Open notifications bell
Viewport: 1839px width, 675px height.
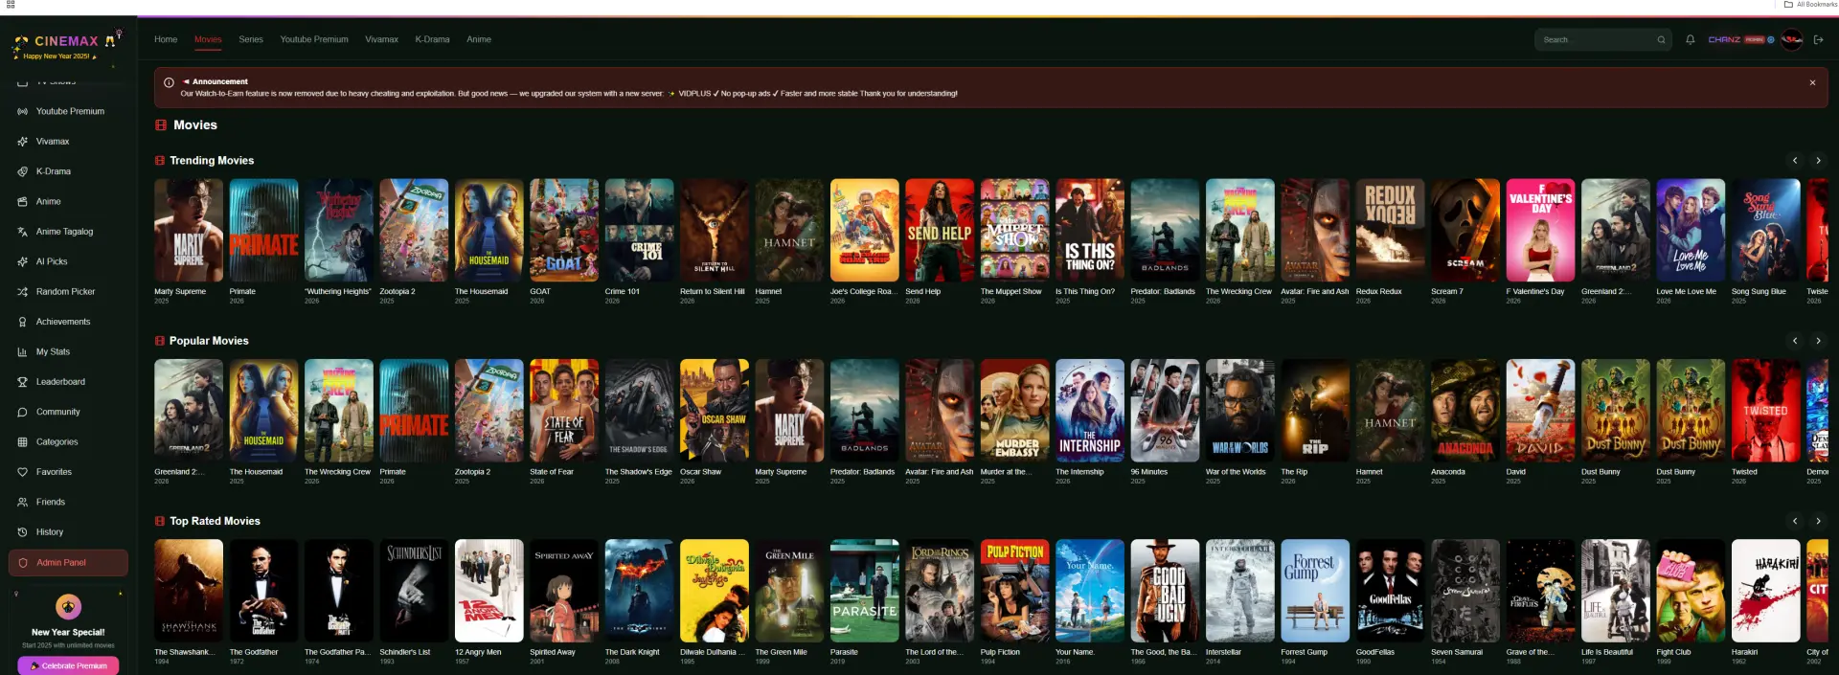pos(1691,40)
